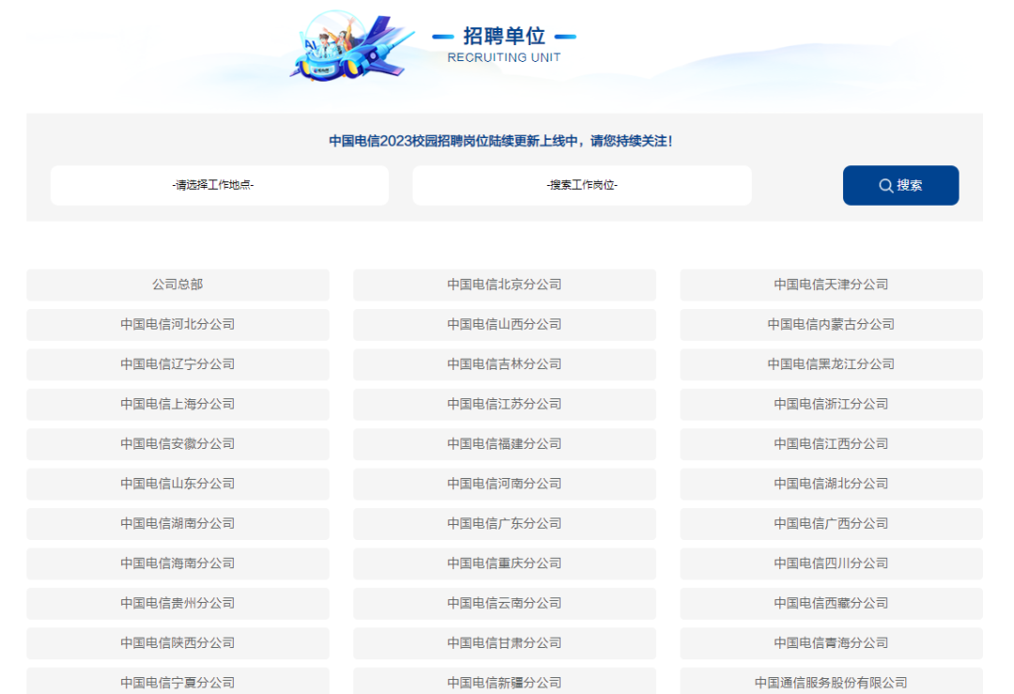
Task: Select 中国电信内蒙古分公司 branch
Action: click(x=831, y=324)
